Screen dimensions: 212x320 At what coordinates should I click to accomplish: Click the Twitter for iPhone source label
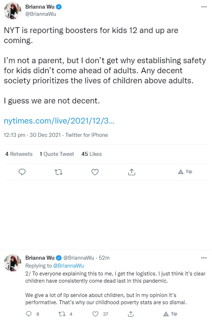pos(87,135)
